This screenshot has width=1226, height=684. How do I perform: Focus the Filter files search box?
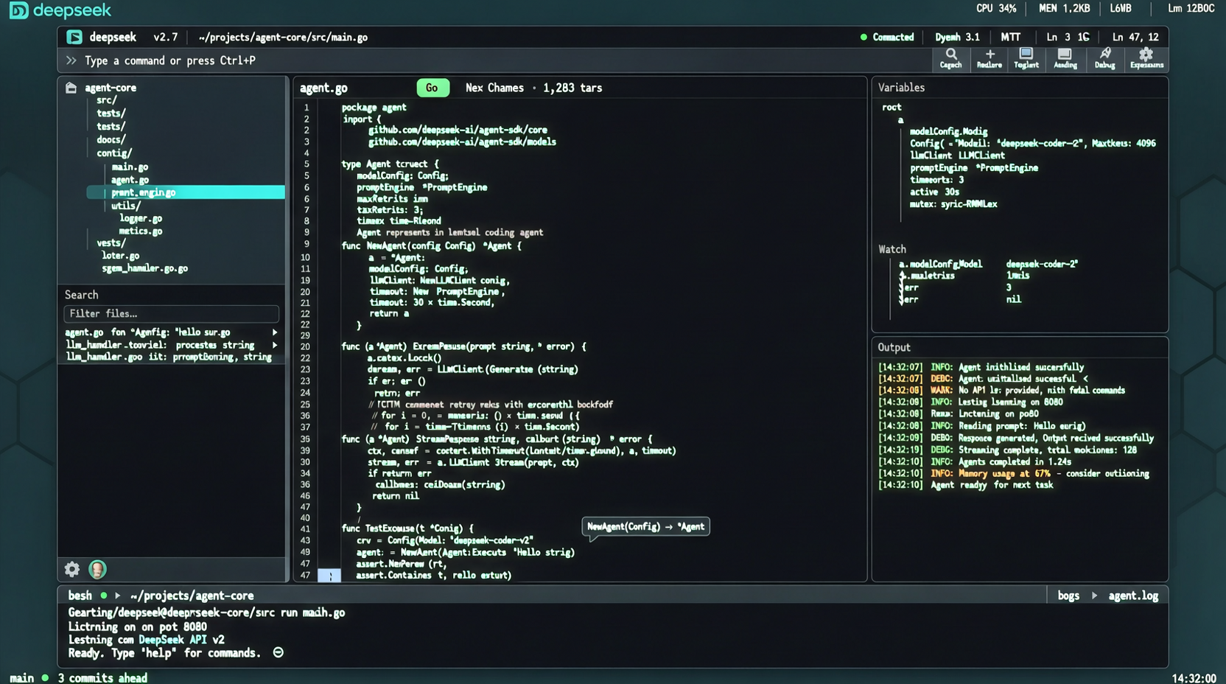[x=171, y=314]
